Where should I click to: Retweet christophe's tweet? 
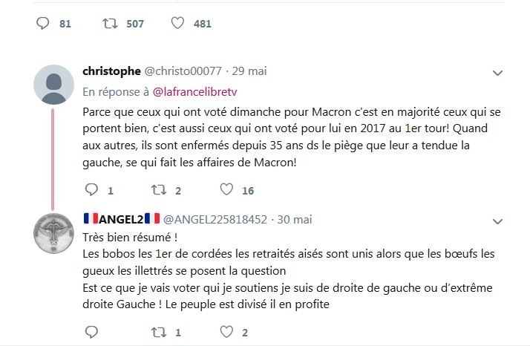click(x=158, y=190)
